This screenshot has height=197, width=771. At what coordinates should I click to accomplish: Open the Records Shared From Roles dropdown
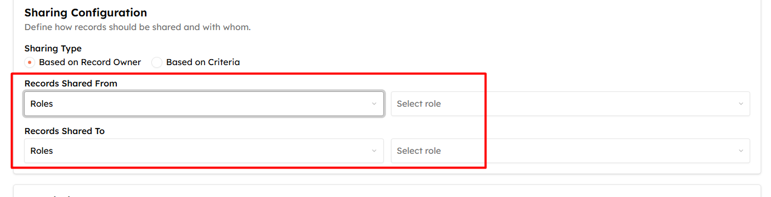point(204,103)
